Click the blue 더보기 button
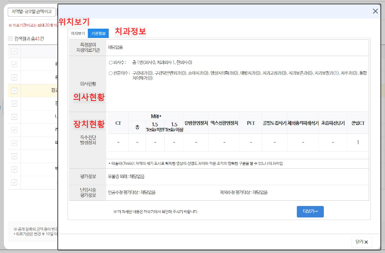 [310, 211]
